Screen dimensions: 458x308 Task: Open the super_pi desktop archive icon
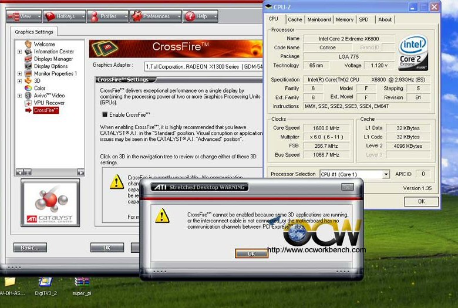(82, 286)
